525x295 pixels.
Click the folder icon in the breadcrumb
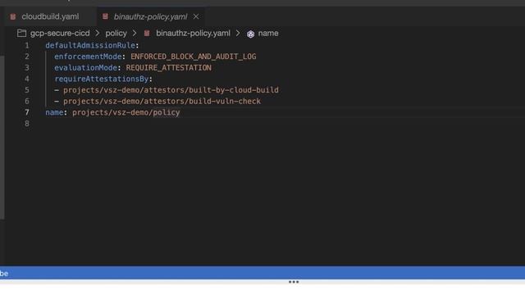[22, 33]
